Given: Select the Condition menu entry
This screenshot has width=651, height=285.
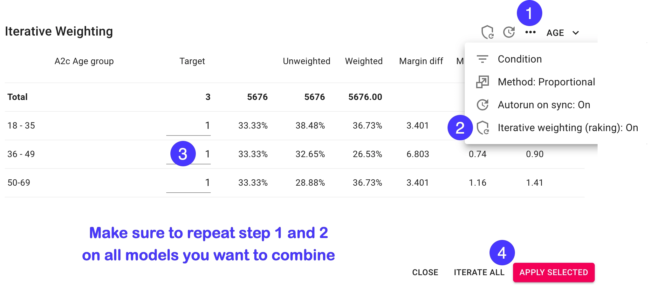Looking at the screenshot, I should [520, 59].
